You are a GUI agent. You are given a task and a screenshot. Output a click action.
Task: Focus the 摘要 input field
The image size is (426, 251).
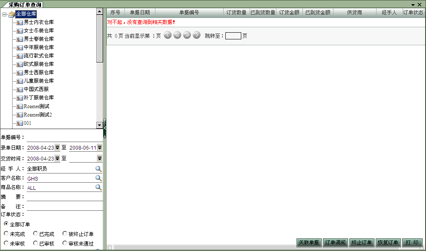(x=65, y=197)
